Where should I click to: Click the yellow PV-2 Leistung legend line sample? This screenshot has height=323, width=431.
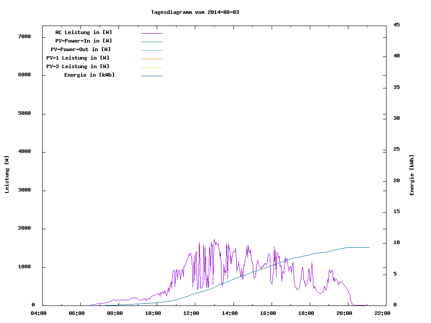coord(151,67)
